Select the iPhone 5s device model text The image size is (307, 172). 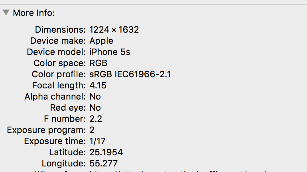click(x=110, y=52)
